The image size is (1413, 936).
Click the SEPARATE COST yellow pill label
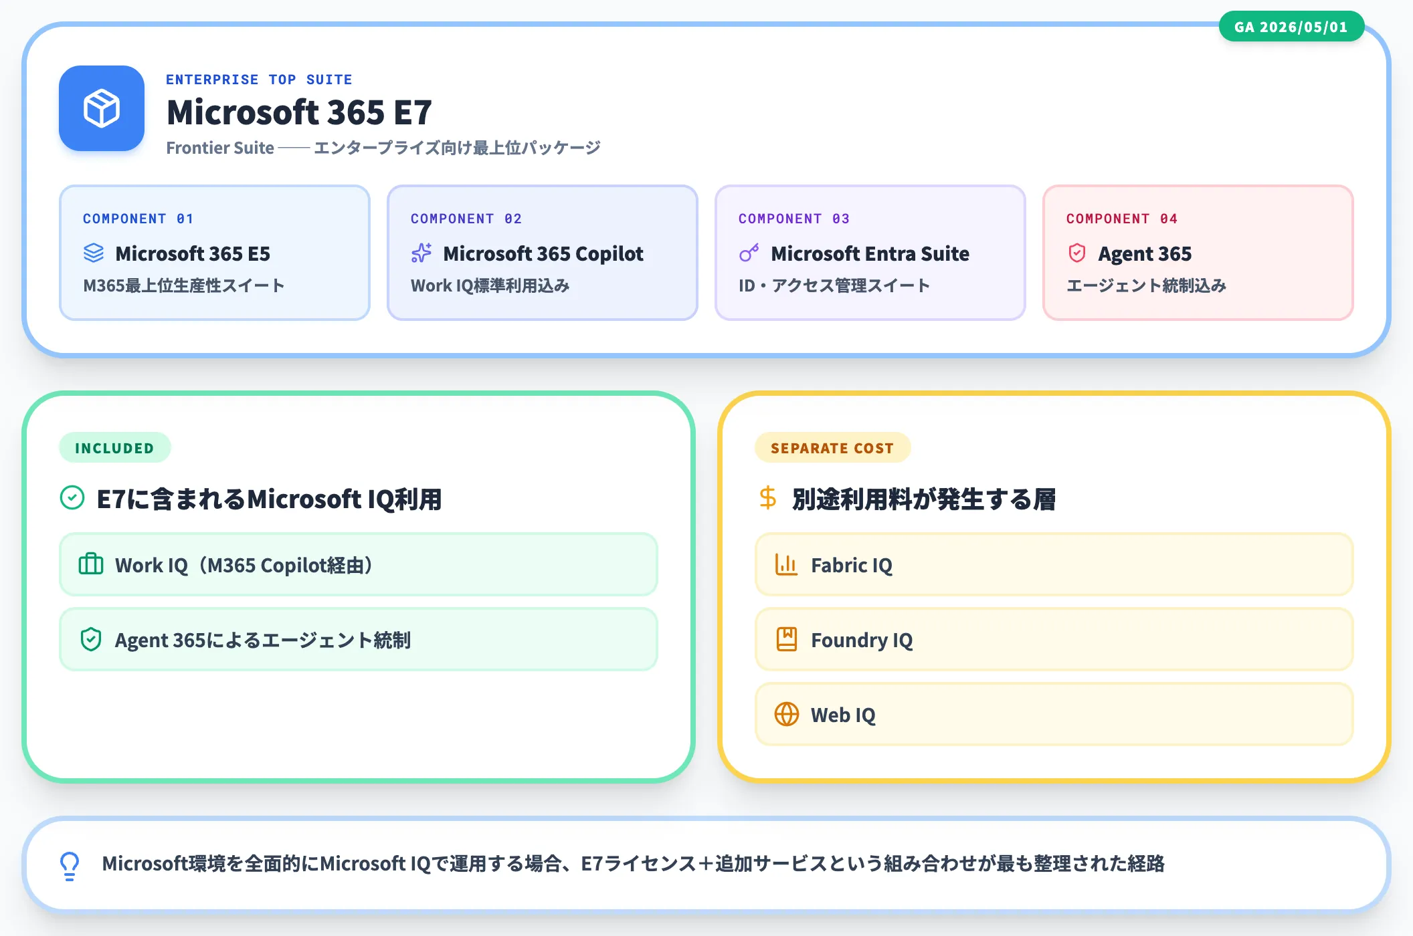[832, 448]
